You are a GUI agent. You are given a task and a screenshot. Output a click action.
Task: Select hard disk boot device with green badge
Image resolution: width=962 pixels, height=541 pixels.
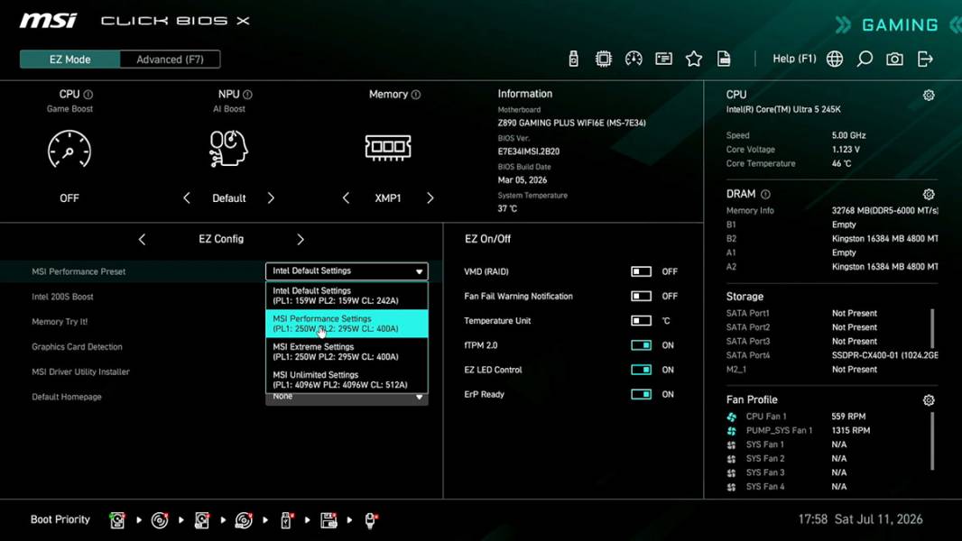point(116,520)
